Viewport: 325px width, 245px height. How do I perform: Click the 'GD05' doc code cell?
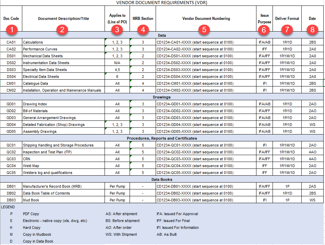point(11,131)
